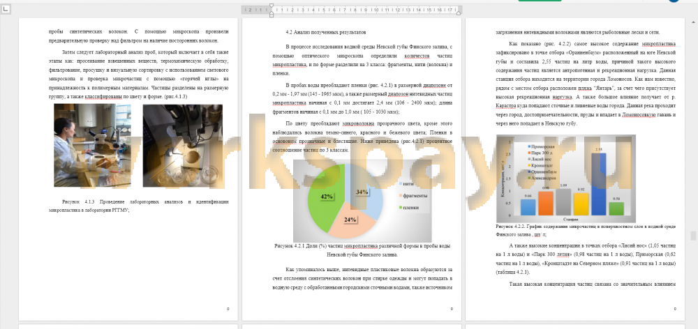Select the first-line indent marker on ruler

(272, 6)
